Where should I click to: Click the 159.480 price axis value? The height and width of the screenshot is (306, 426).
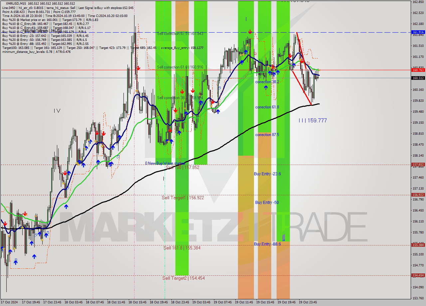coord(418,112)
